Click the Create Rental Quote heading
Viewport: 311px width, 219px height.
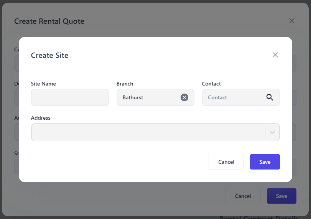pyautogui.click(x=49, y=21)
